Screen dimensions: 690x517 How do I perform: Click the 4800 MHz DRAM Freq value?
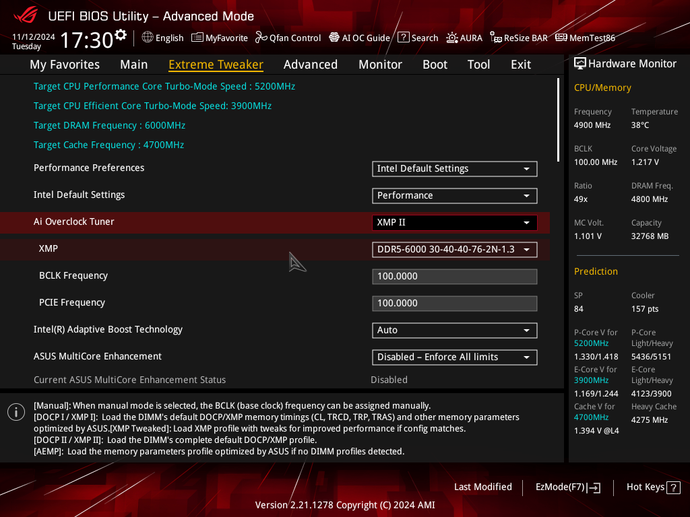coord(650,199)
